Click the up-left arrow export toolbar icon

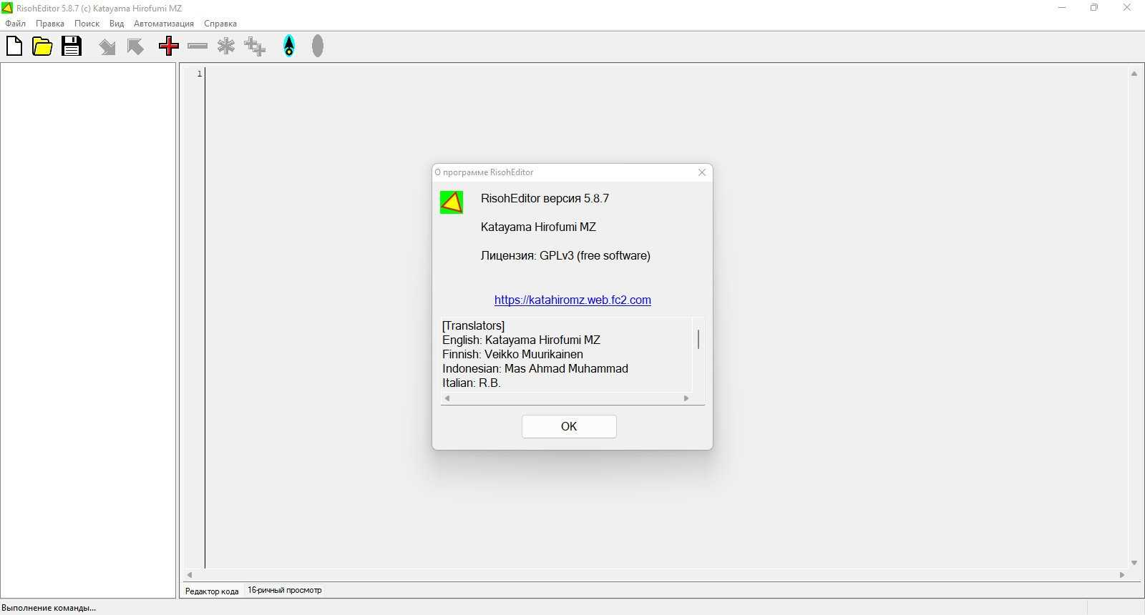pos(135,47)
